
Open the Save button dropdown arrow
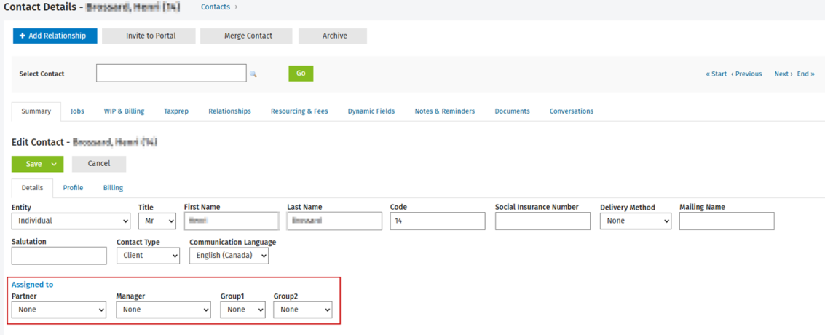54,165
